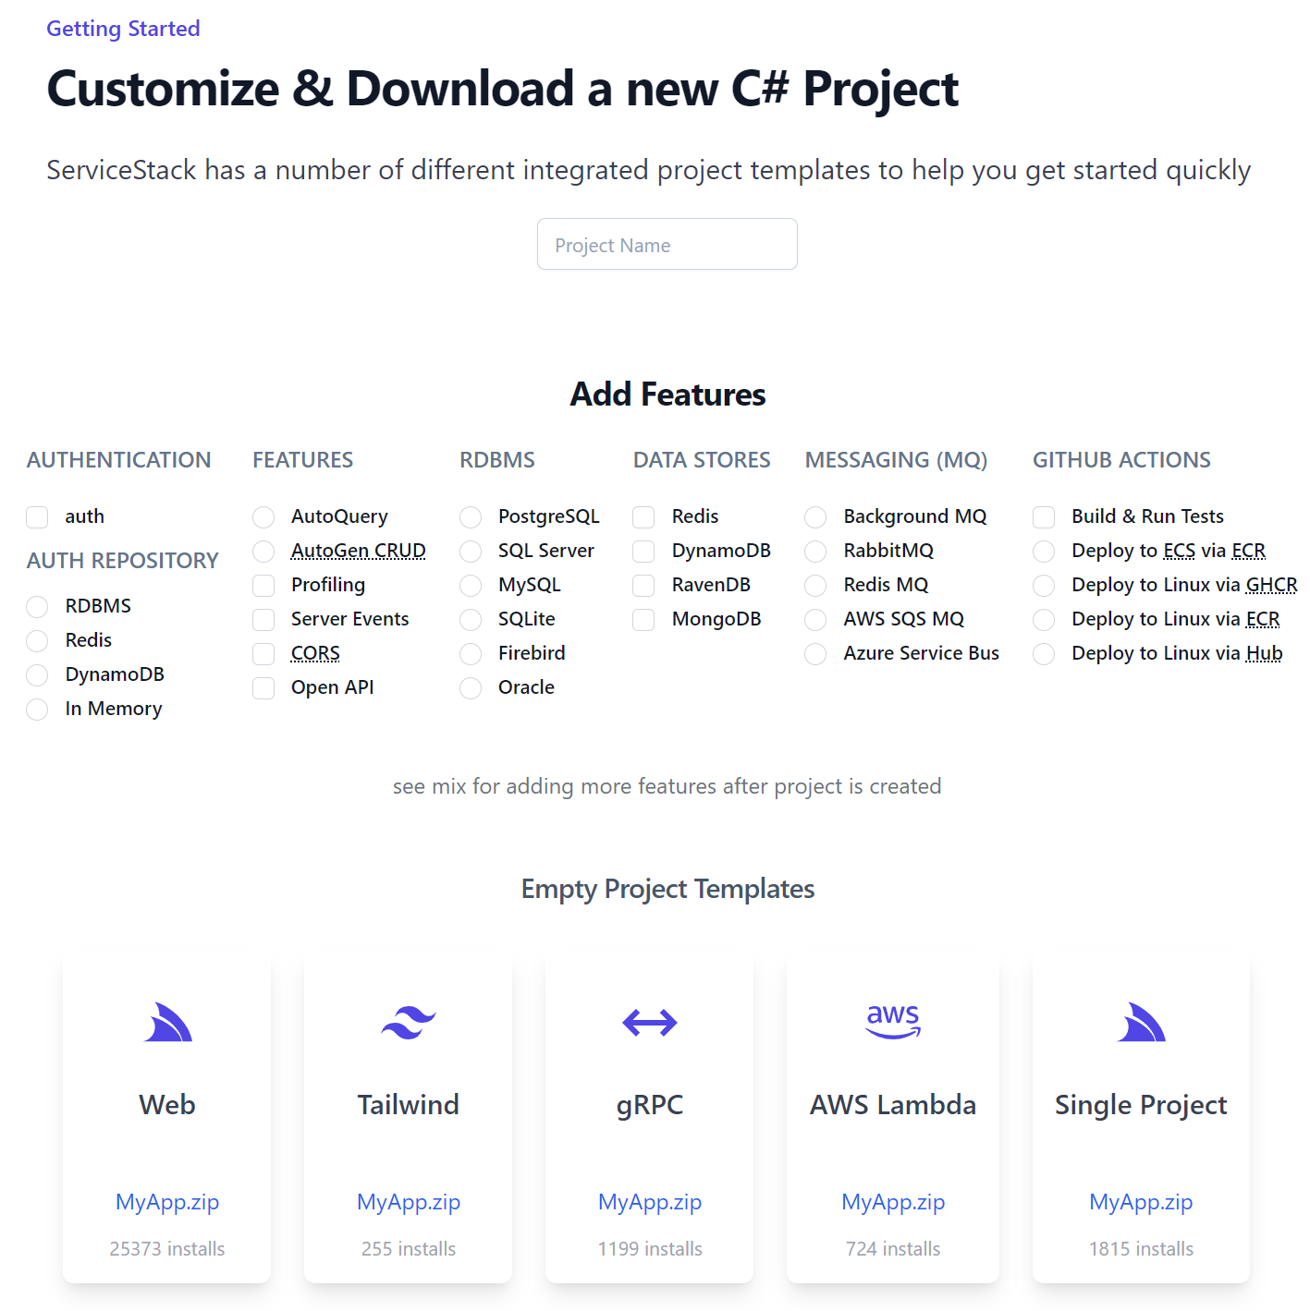Image resolution: width=1310 pixels, height=1311 pixels.
Task: Select Azure Service Bus option
Action: click(815, 654)
